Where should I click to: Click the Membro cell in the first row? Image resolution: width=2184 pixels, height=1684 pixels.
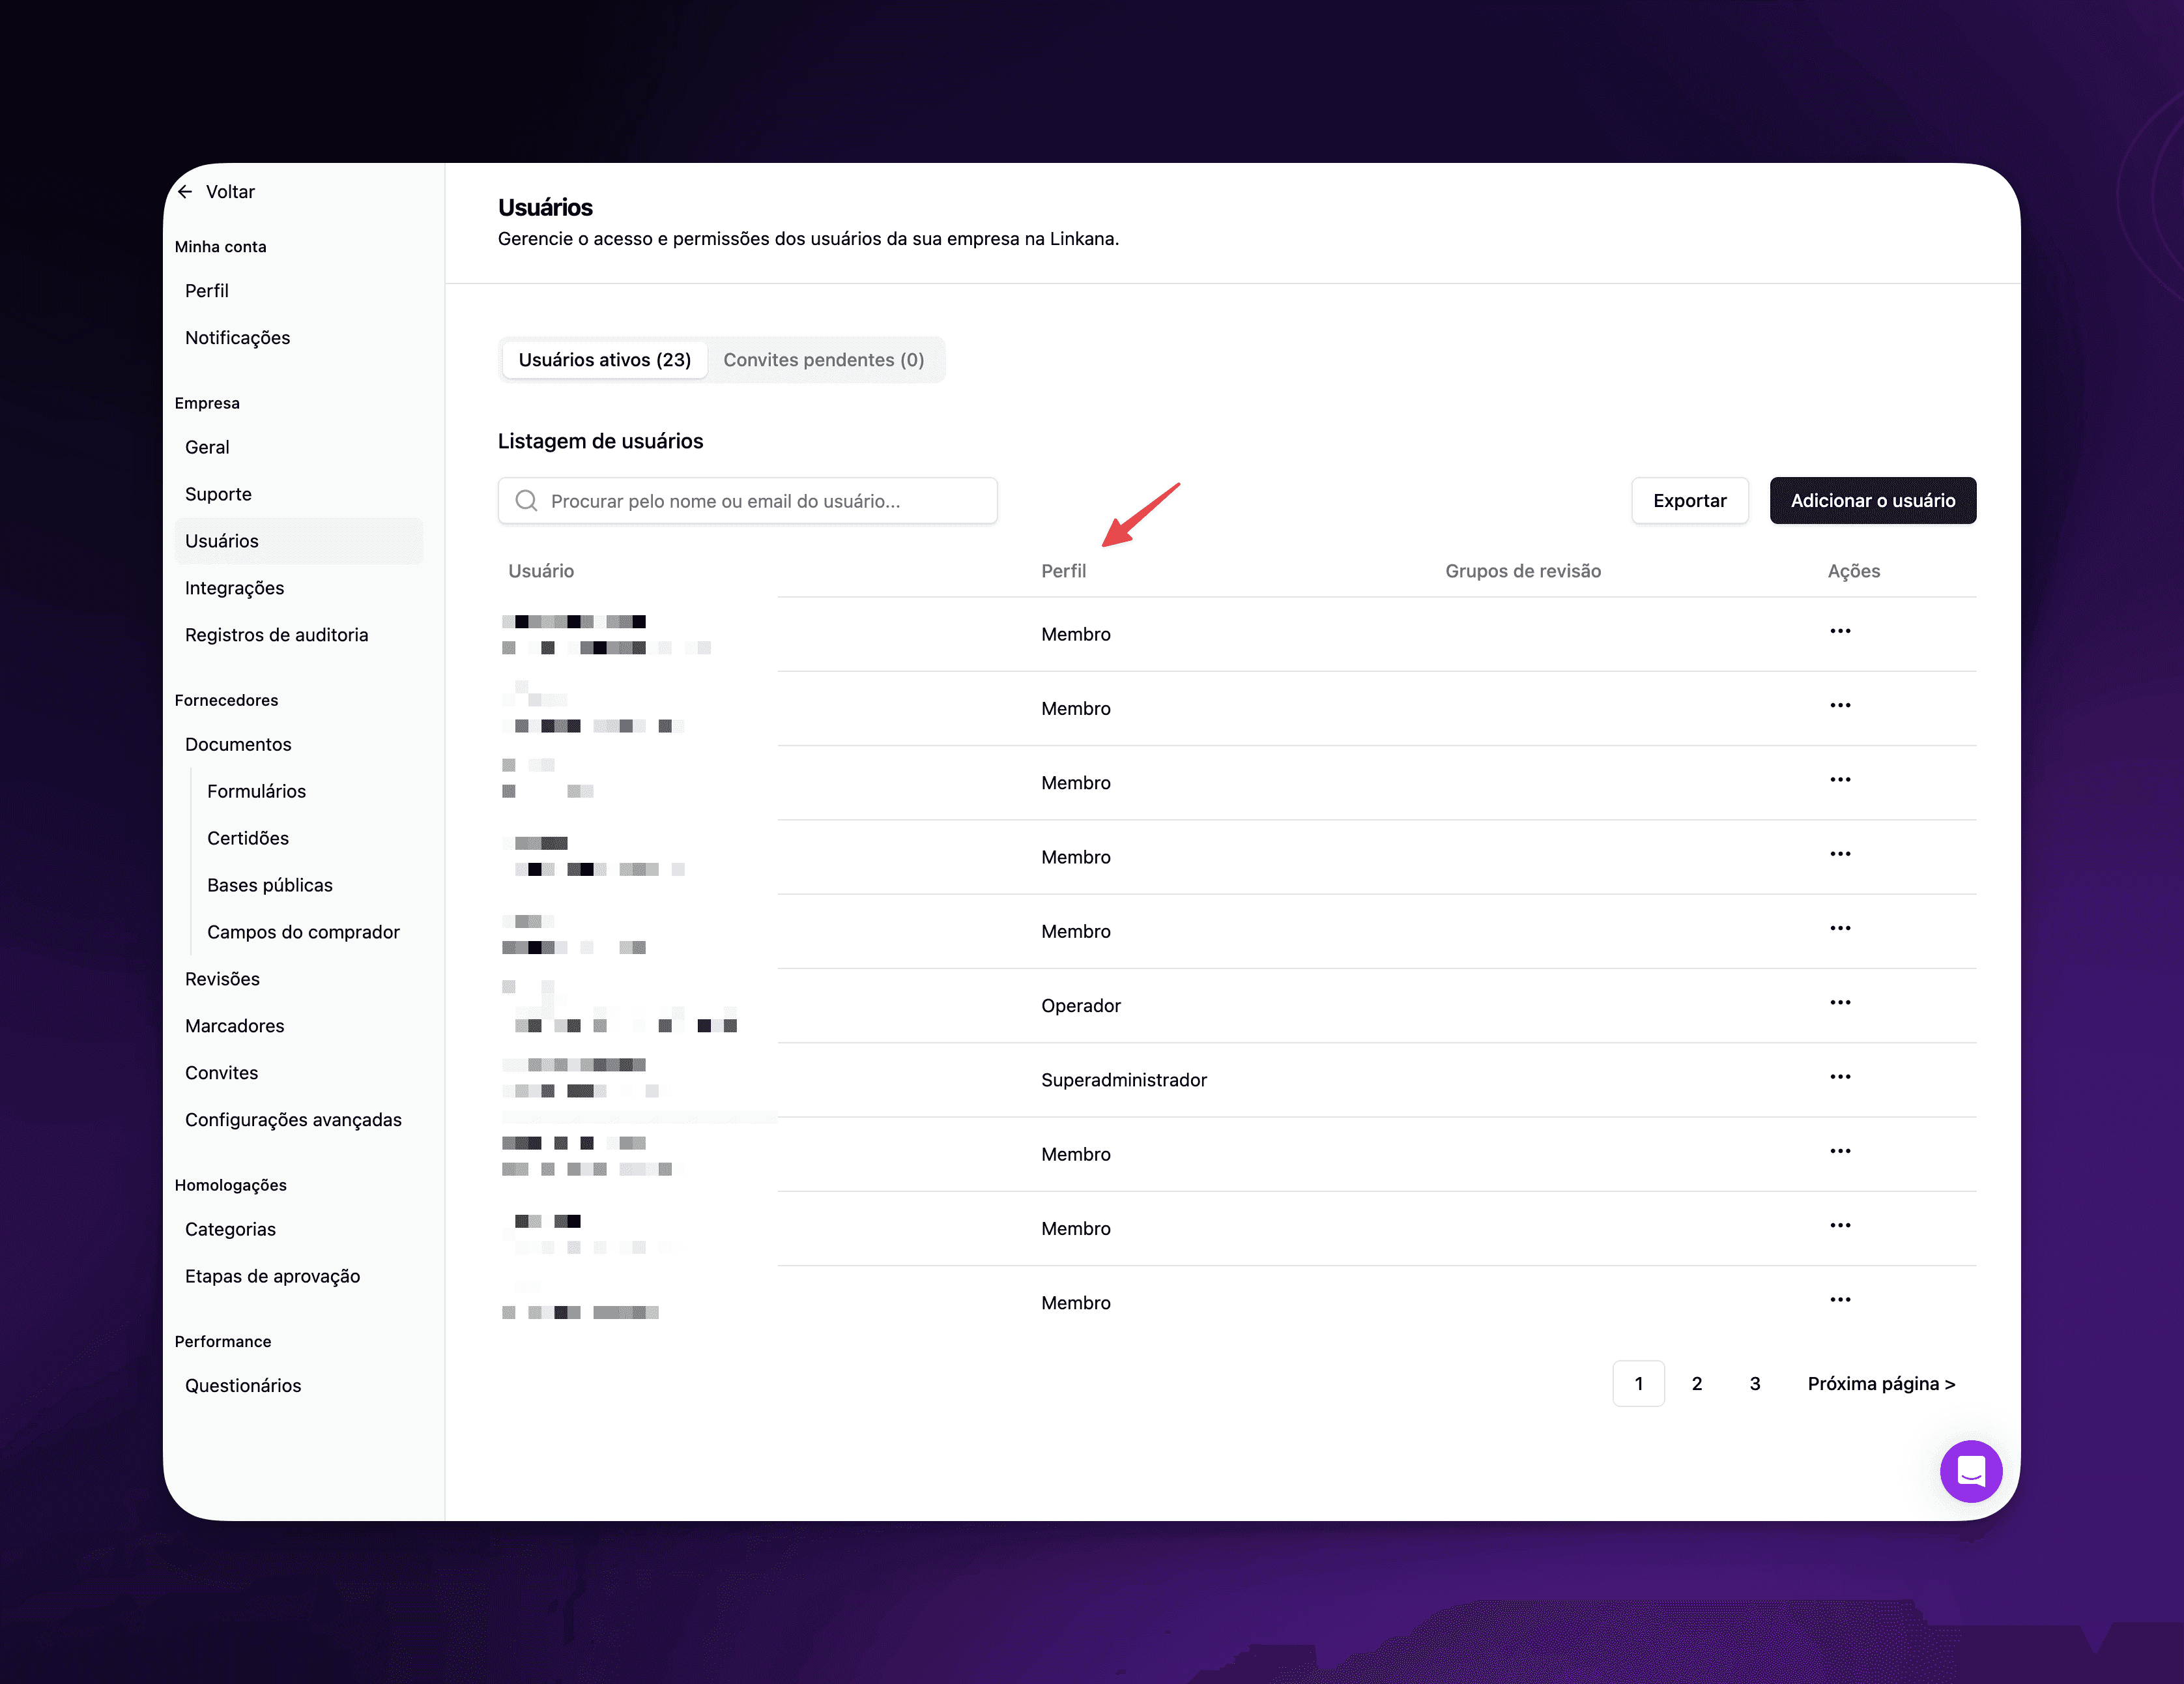(1076, 635)
